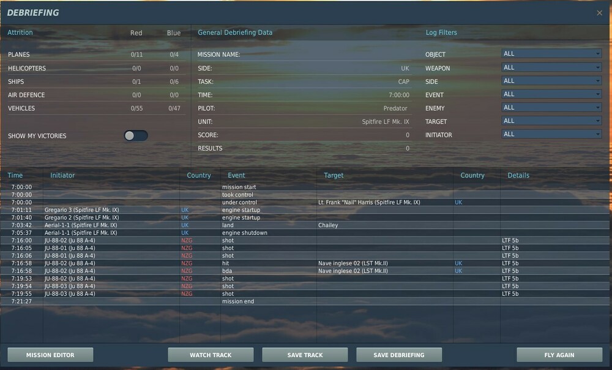
Task: Select the 7:16:05 JU-88-01 shot row
Action: tap(304, 247)
